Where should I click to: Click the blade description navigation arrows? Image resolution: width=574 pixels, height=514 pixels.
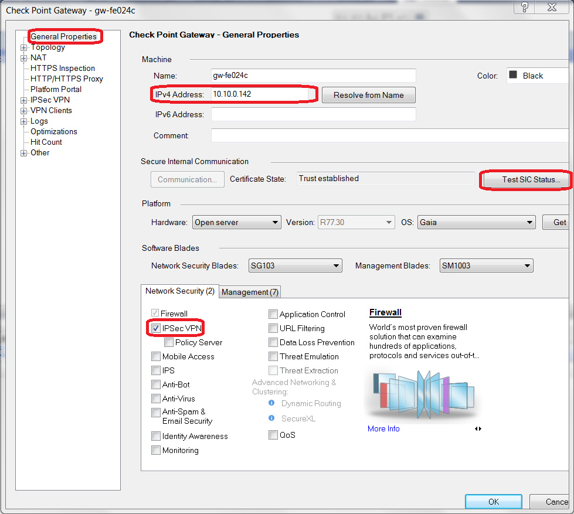coord(478,429)
